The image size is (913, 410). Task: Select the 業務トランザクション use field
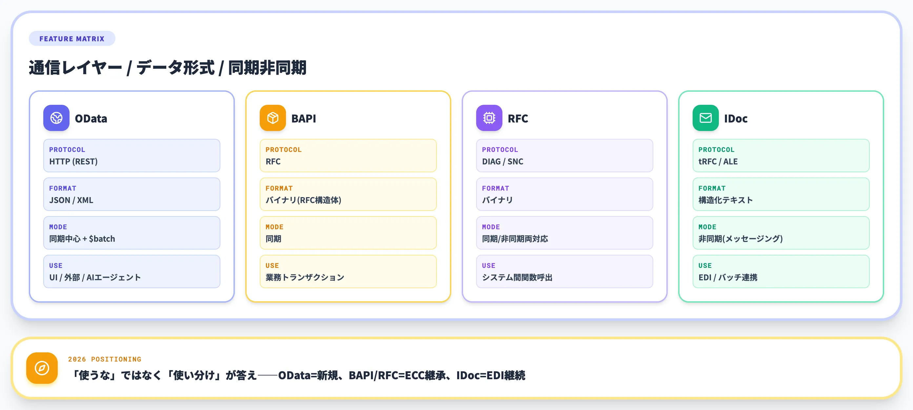tap(348, 271)
